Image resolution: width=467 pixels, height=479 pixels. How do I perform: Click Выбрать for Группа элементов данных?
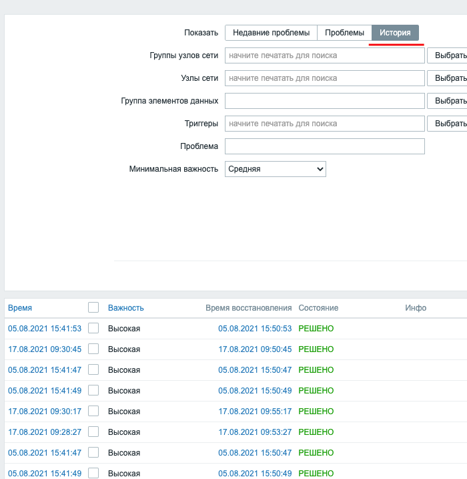point(448,101)
